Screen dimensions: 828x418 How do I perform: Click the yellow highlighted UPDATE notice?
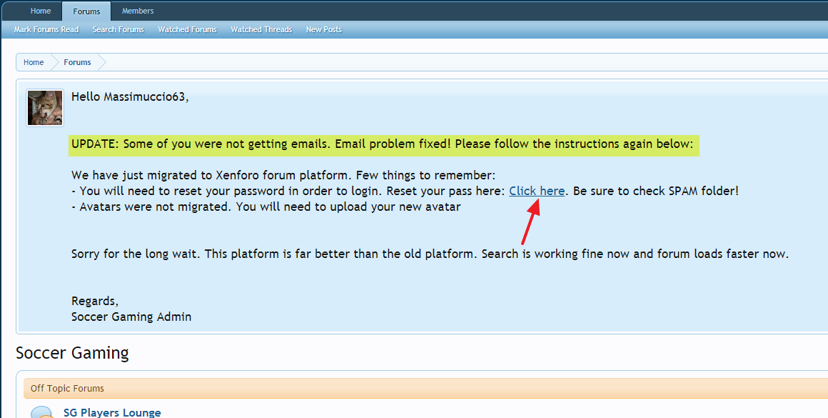tap(382, 144)
